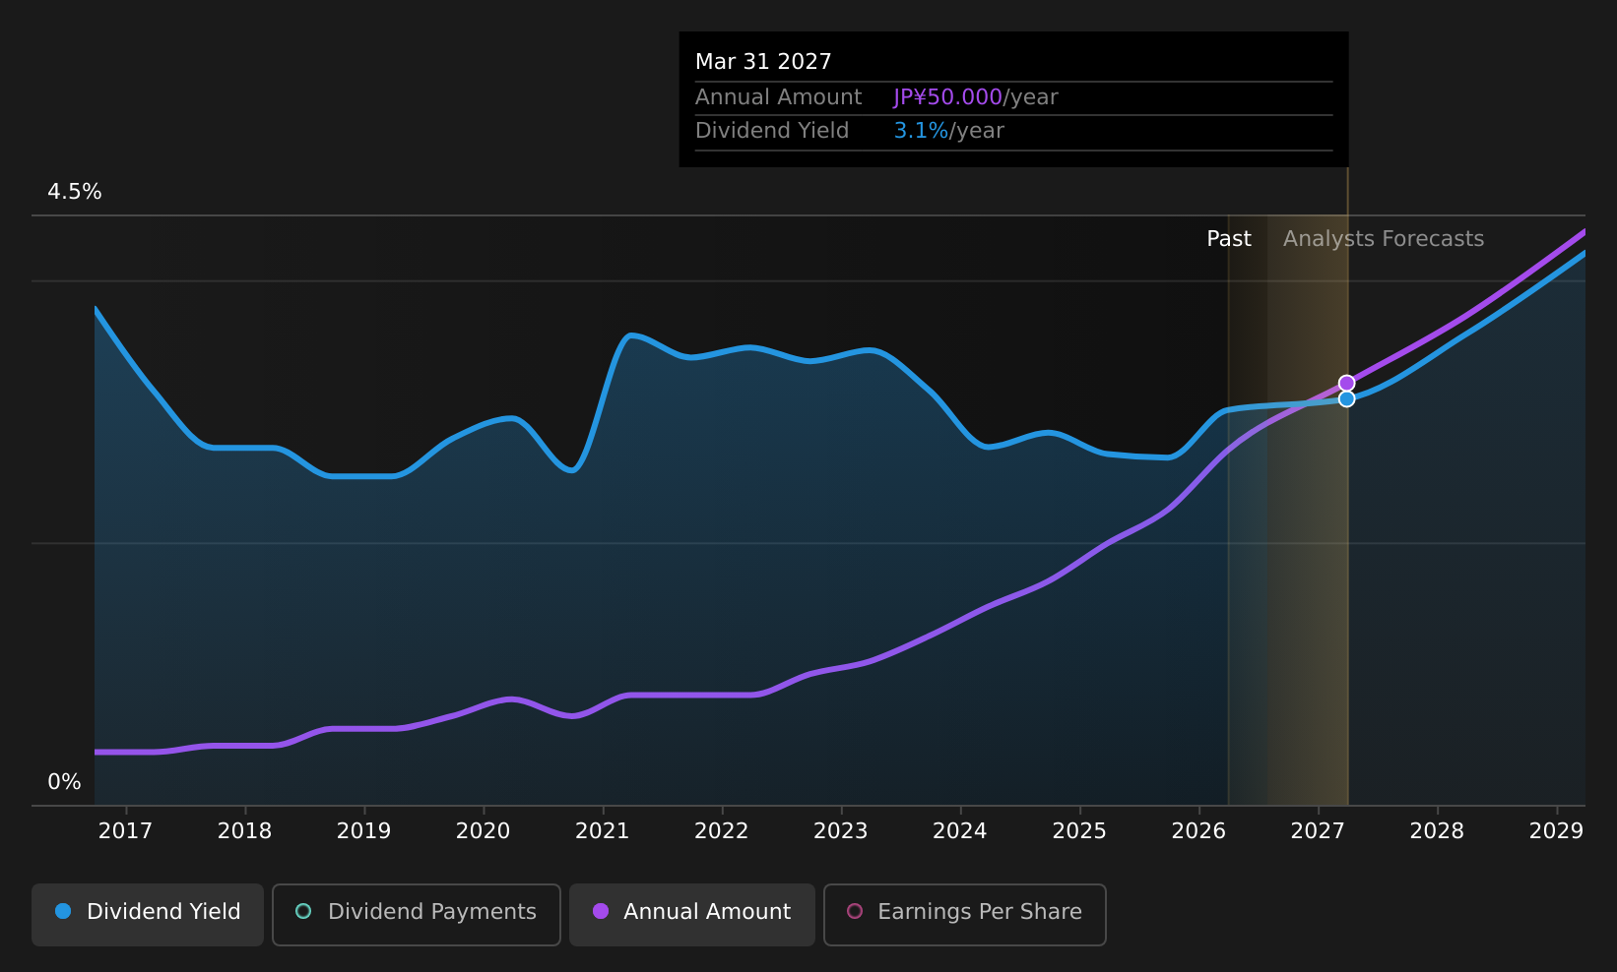Viewport: 1617px width, 972px height.
Task: Click the 'Analysts Forecasts' region label
Action: coord(1383,239)
